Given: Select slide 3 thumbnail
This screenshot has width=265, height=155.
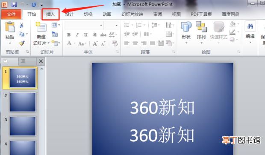Looking at the screenshot, I should pos(23,126).
